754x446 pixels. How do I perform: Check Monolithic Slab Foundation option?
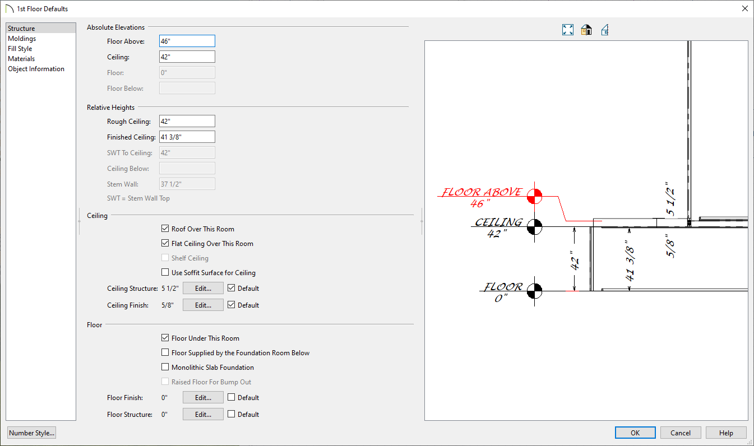(x=165, y=367)
